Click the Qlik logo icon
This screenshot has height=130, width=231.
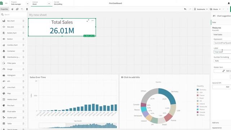1,3
